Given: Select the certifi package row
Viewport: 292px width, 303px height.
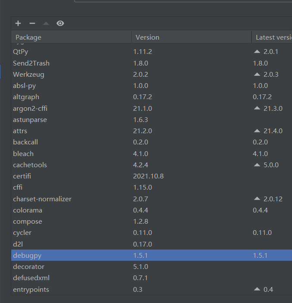Looking at the screenshot, I should coord(152,176).
